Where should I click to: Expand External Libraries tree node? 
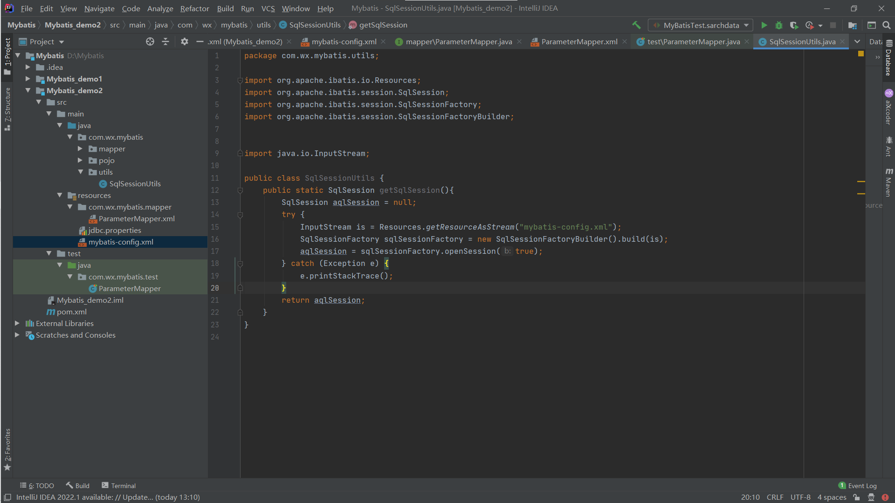coord(17,323)
